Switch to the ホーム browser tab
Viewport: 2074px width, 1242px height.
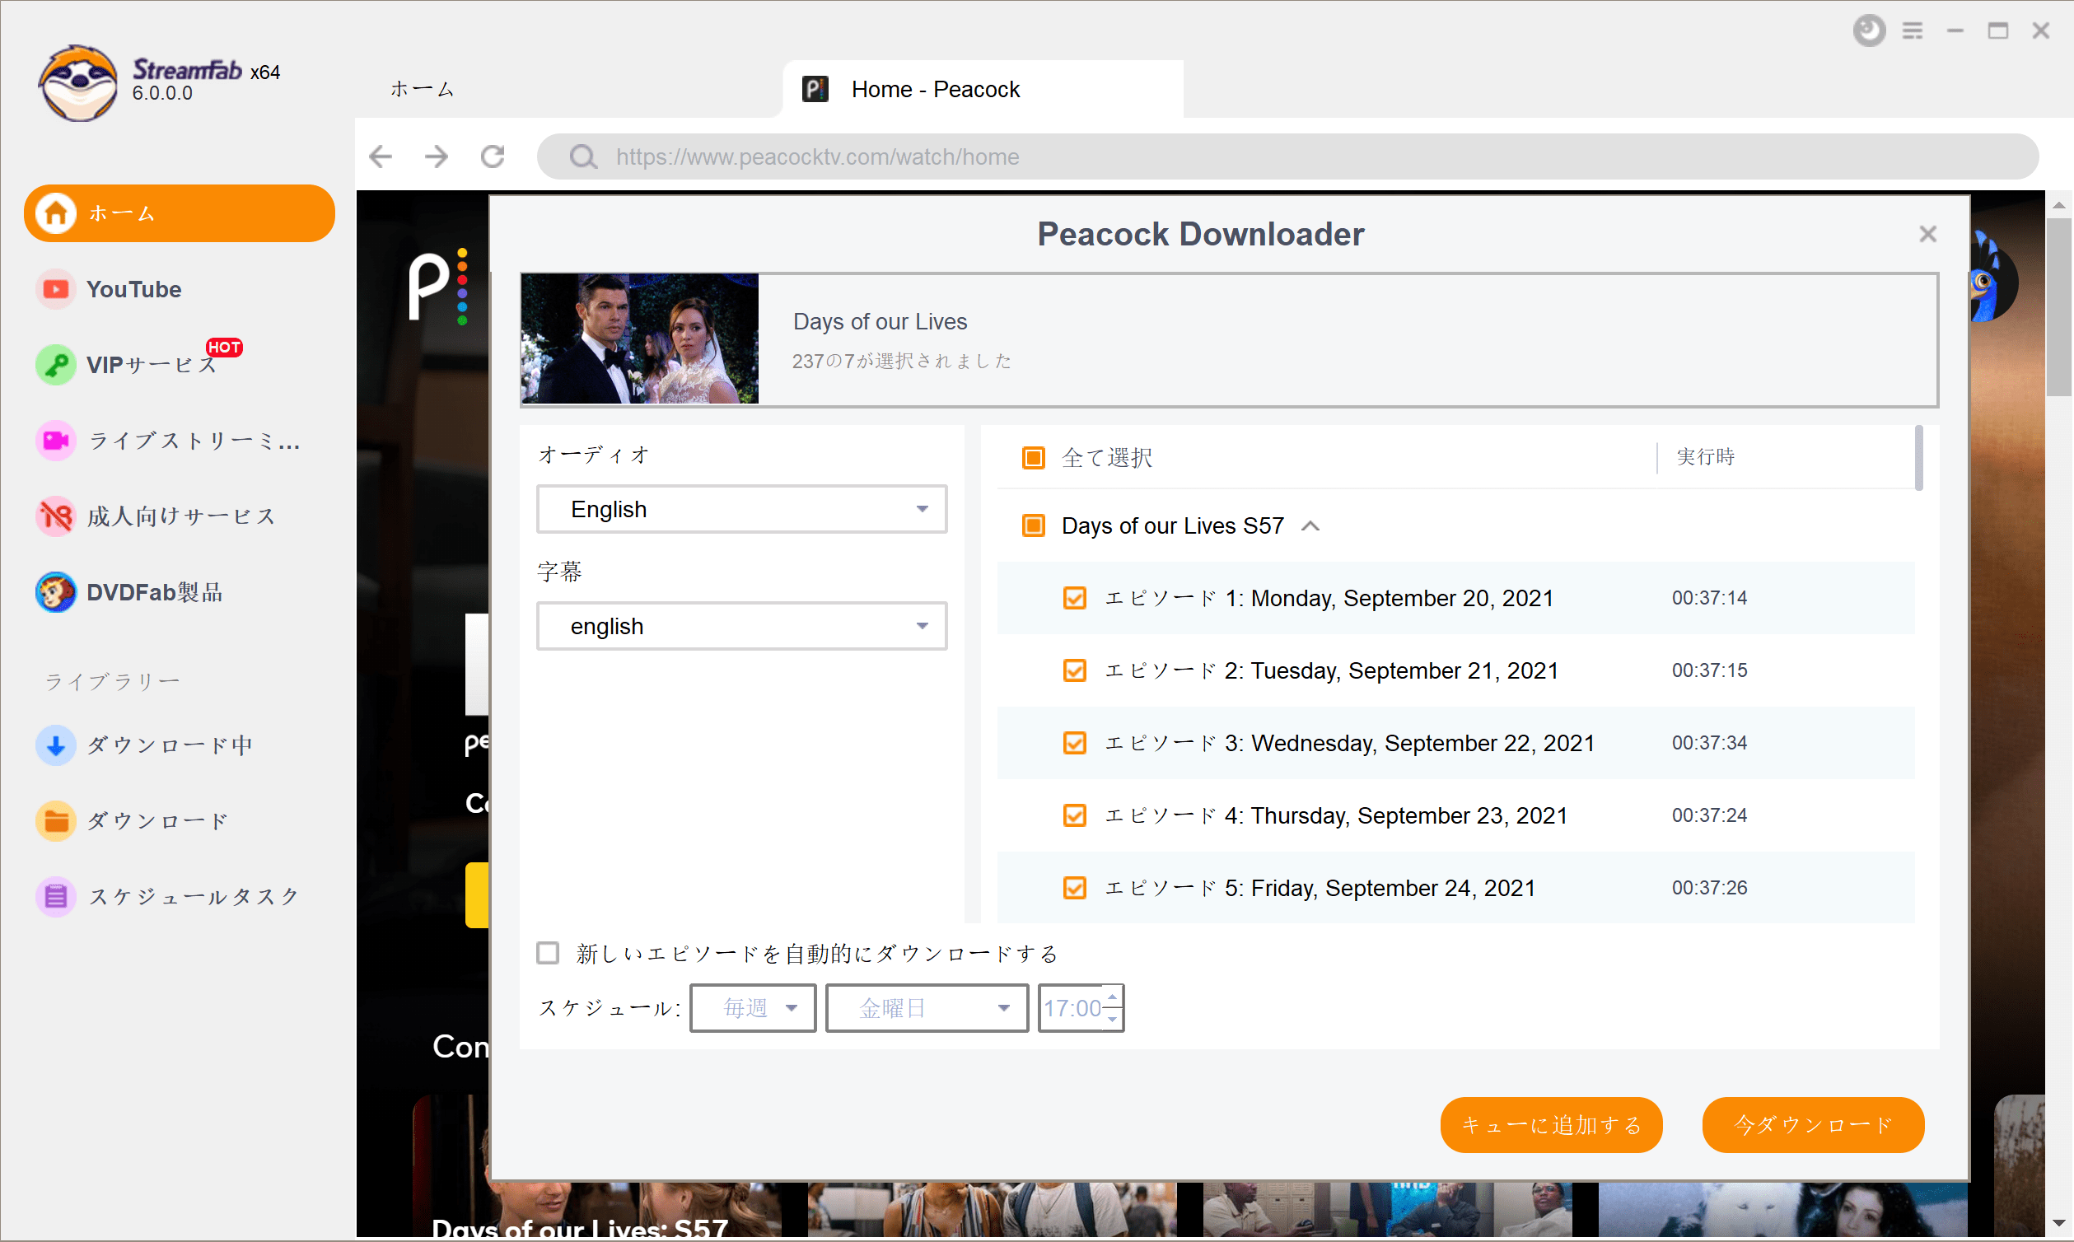(422, 89)
